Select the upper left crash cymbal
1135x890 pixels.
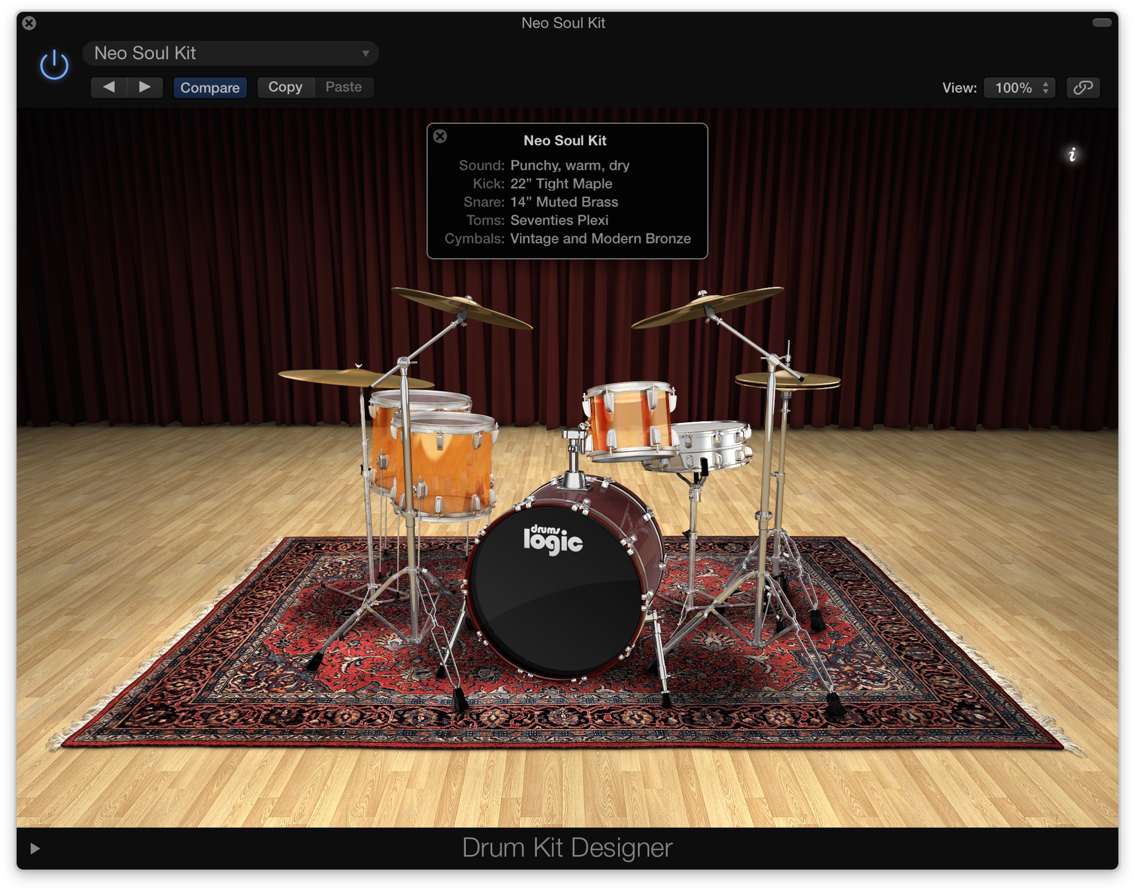pos(461,309)
